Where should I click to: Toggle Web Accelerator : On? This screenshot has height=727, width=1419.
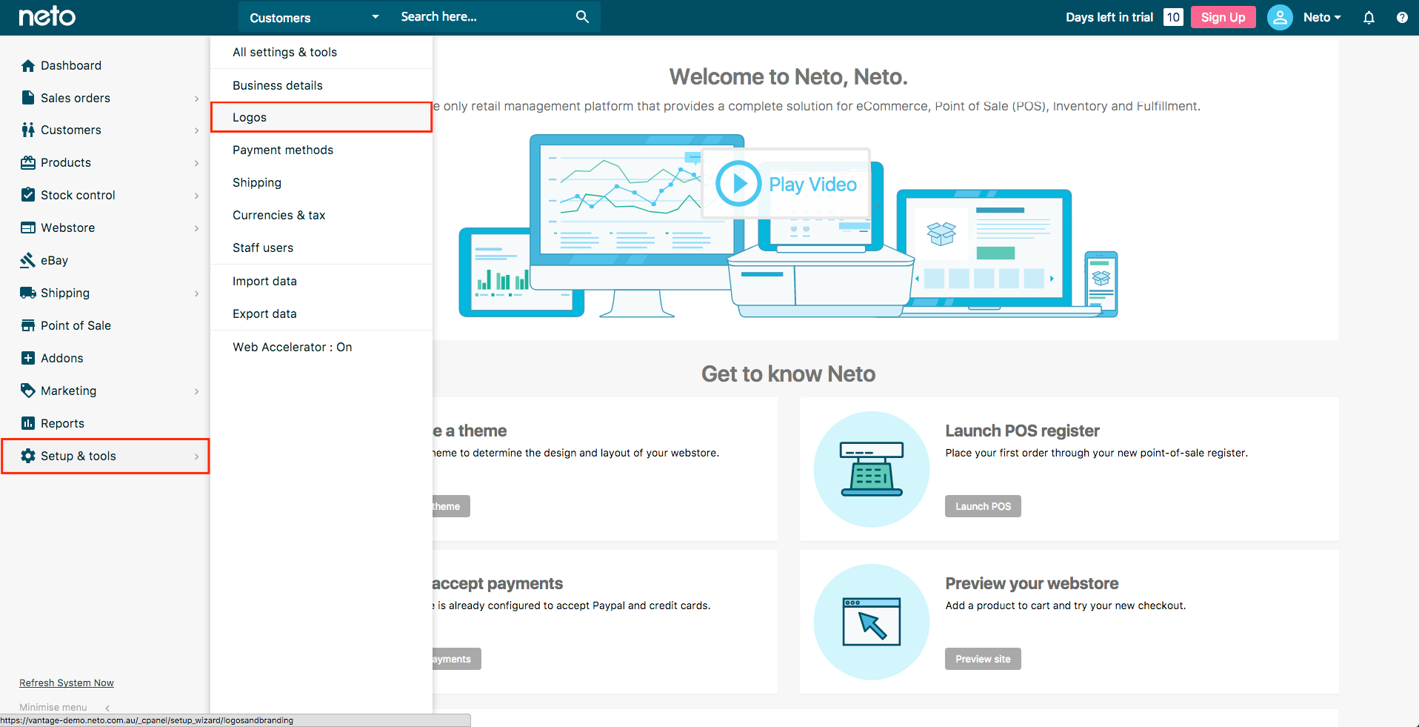(321, 347)
